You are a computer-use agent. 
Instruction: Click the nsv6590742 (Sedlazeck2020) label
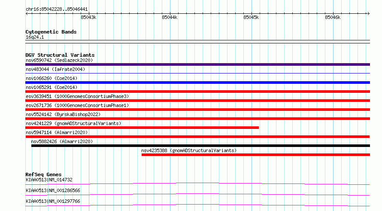[59, 60]
